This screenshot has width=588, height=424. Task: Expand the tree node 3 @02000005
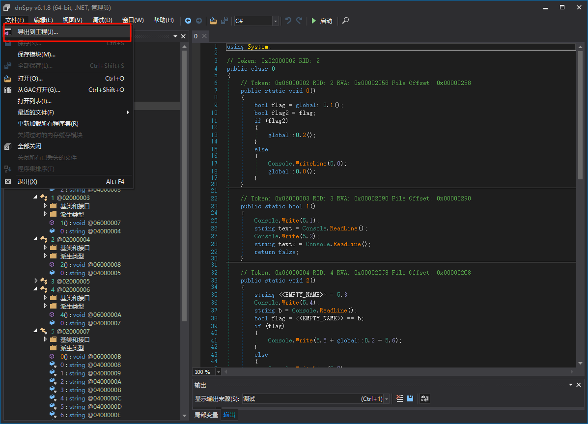click(x=36, y=281)
